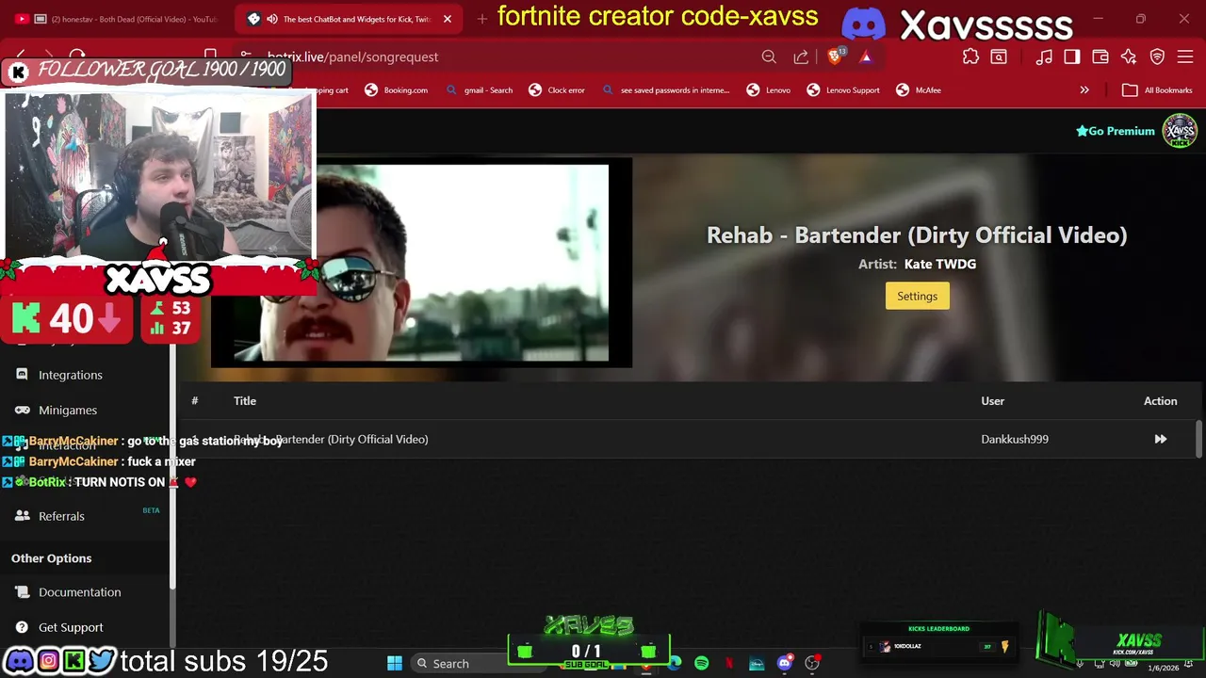Open OBS Studio from the taskbar
This screenshot has height=678, width=1206.
coord(812,663)
